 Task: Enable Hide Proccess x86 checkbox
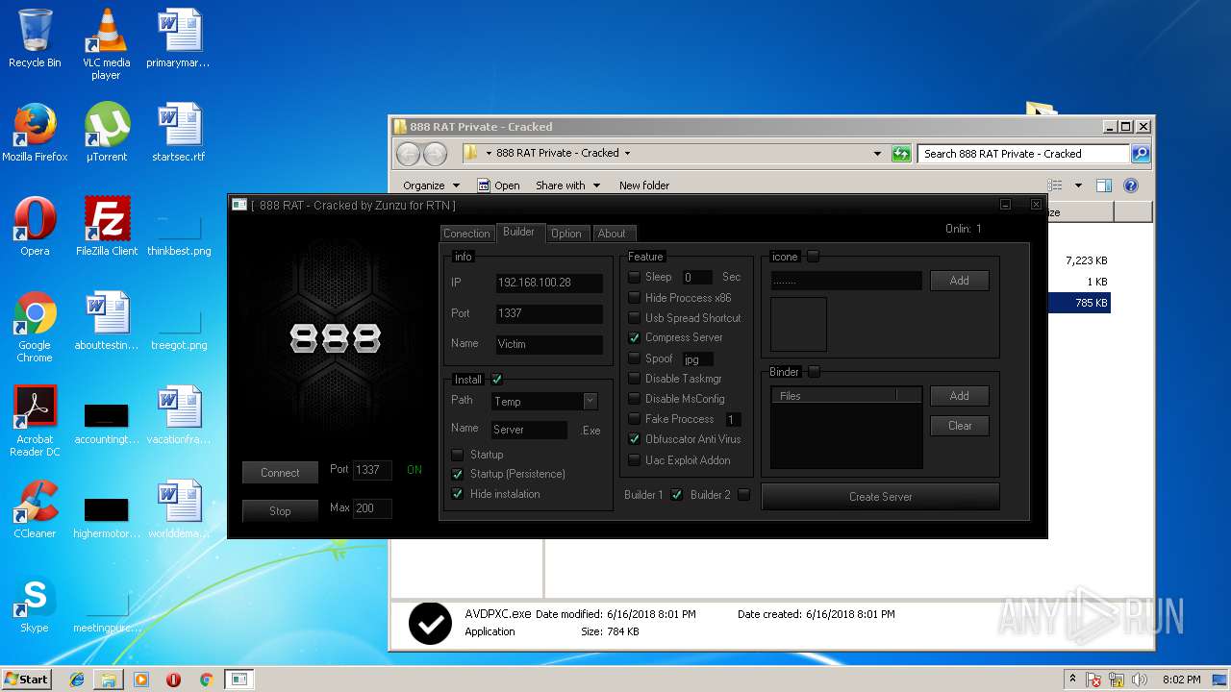[635, 298]
